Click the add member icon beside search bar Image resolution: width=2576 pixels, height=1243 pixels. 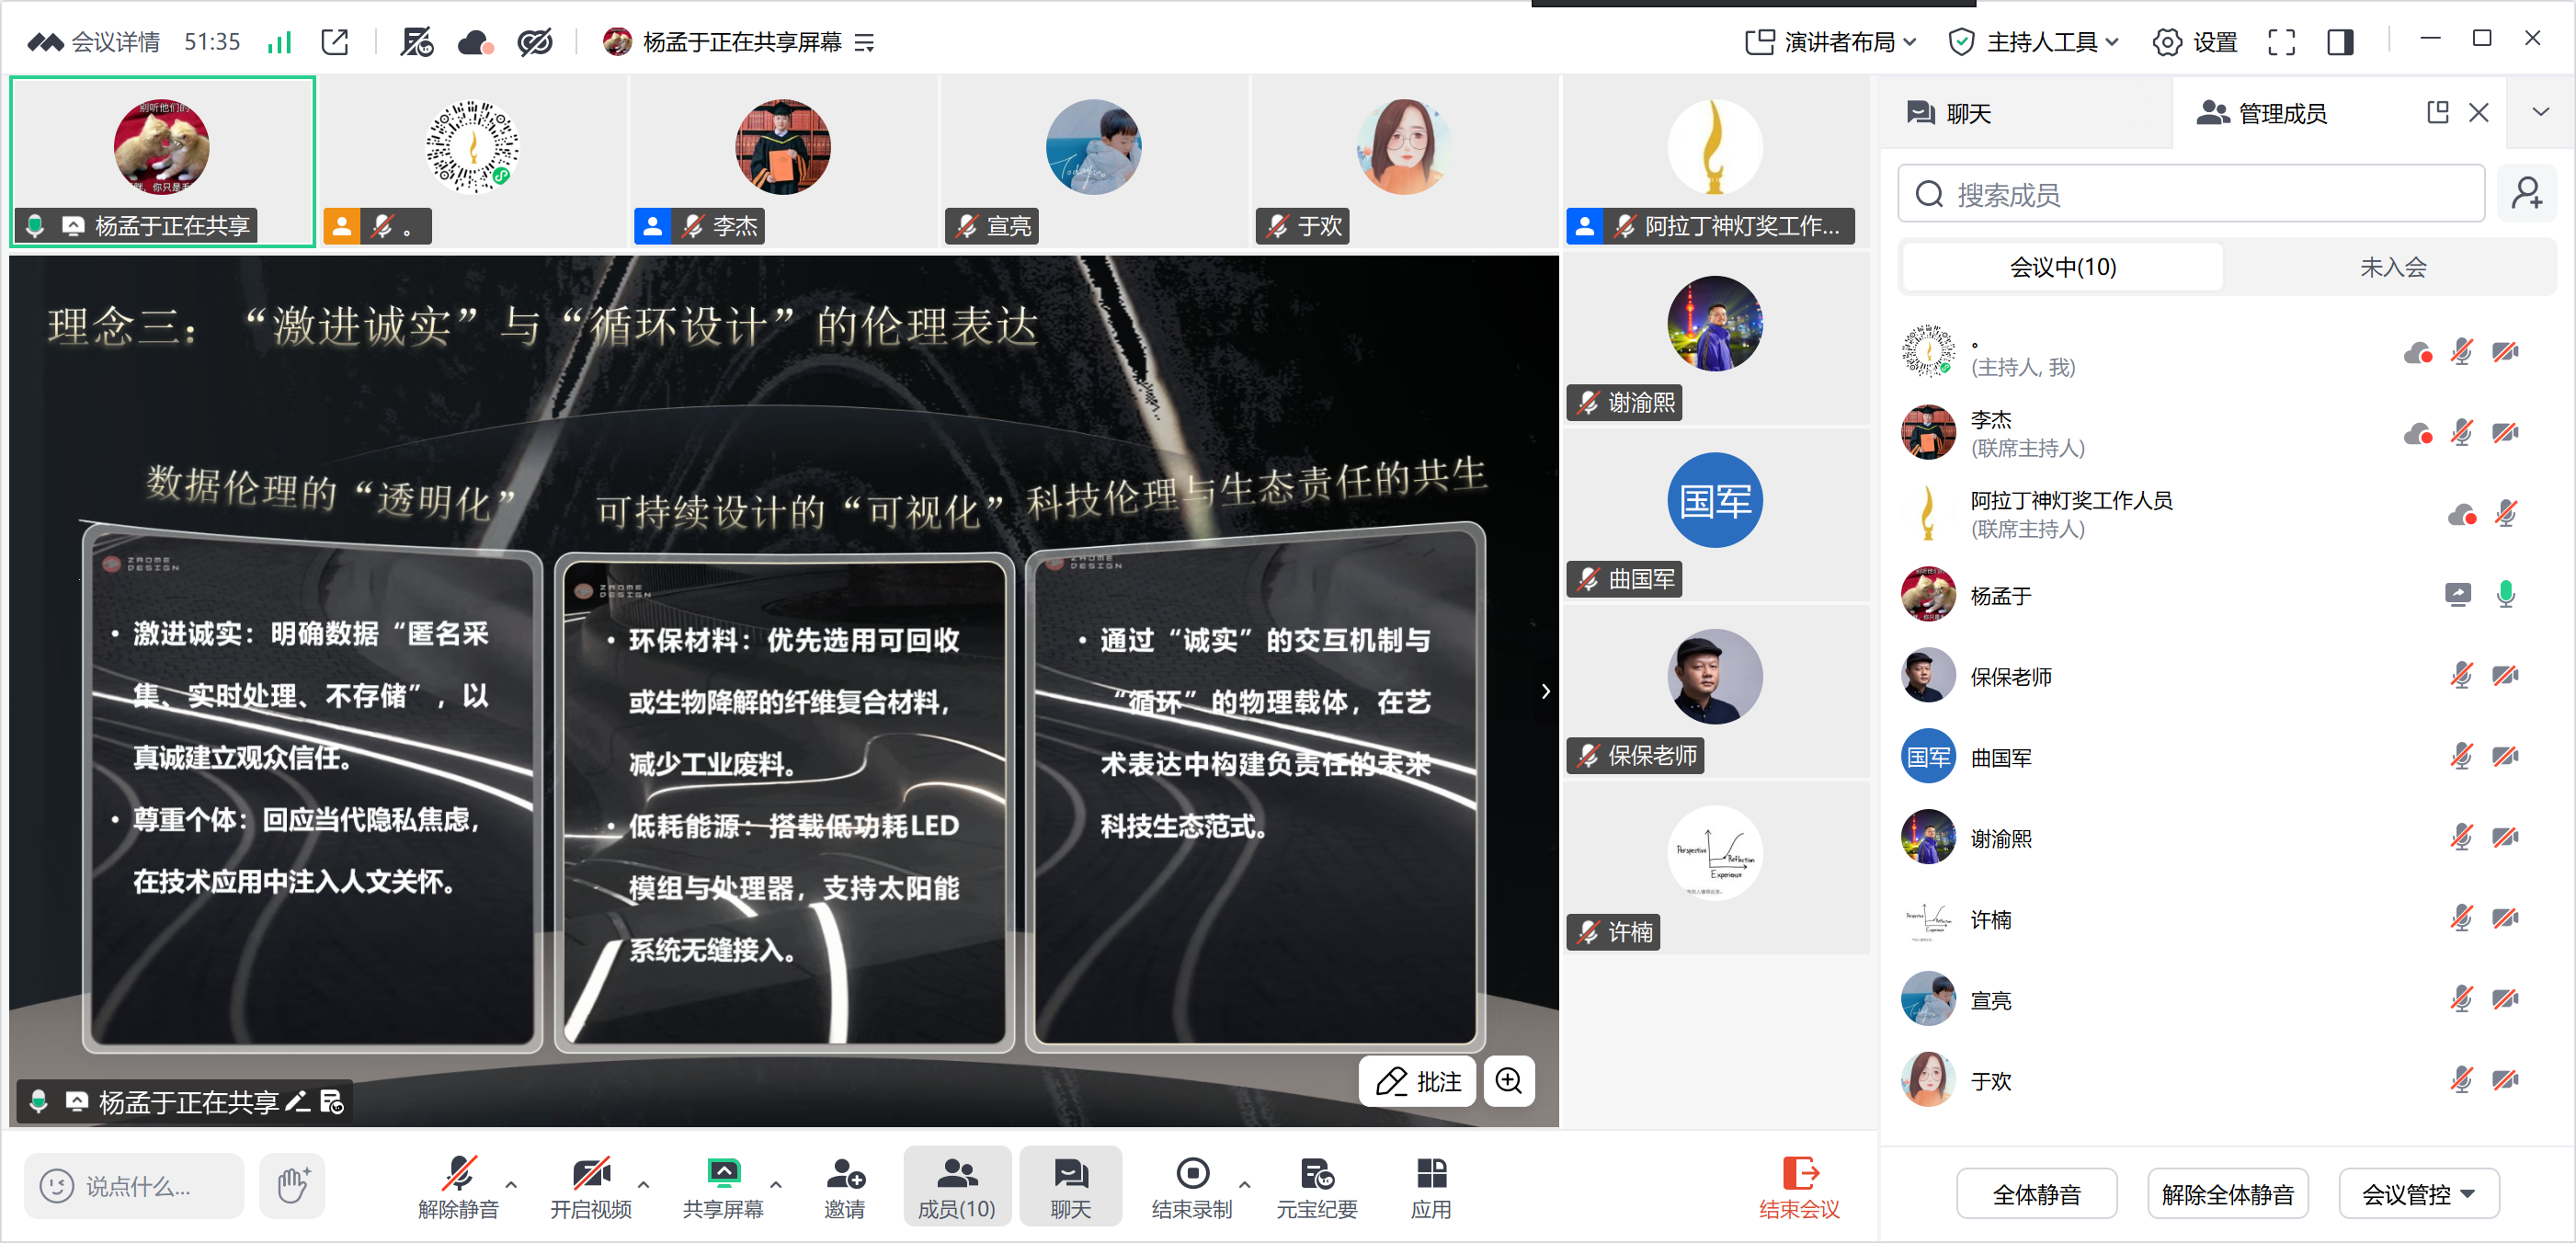coord(2528,193)
